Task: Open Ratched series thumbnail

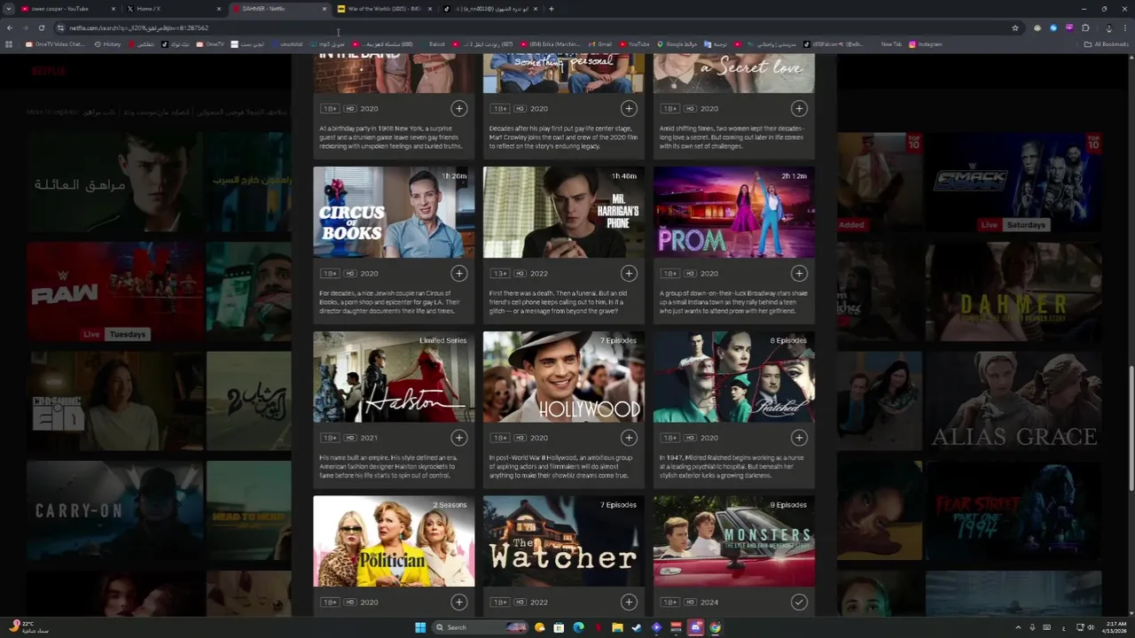Action: click(x=734, y=377)
